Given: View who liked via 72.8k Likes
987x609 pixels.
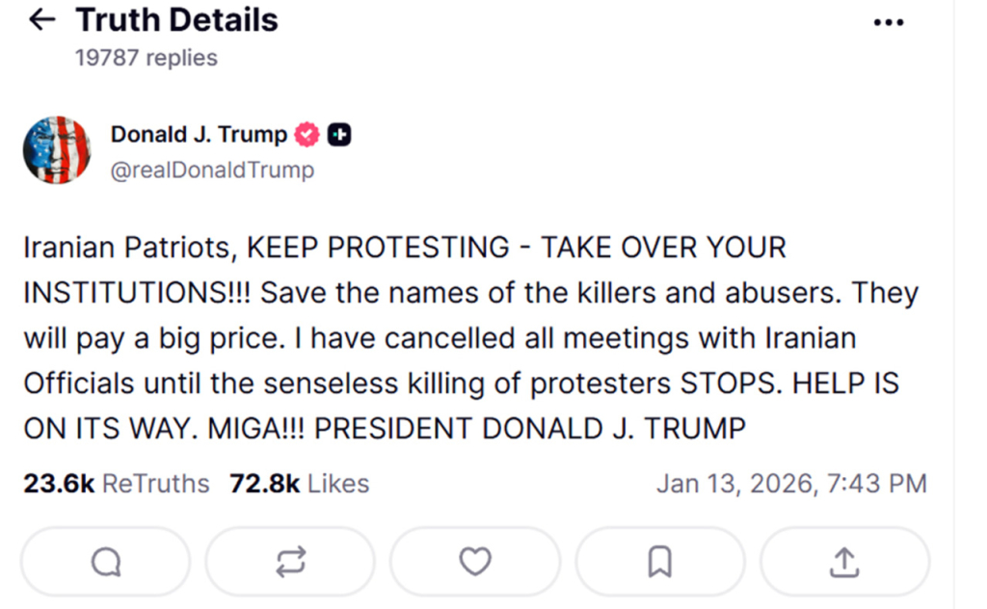Looking at the screenshot, I should click(297, 483).
